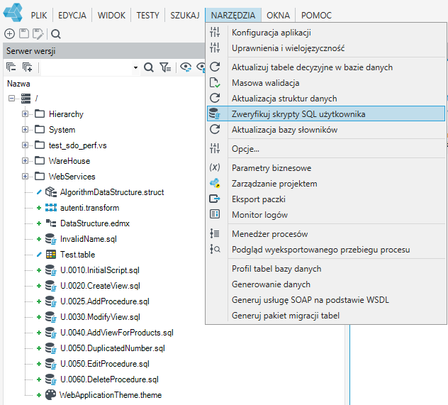Expand the Hierarchy folder
448x405 pixels.
[x=25, y=114]
